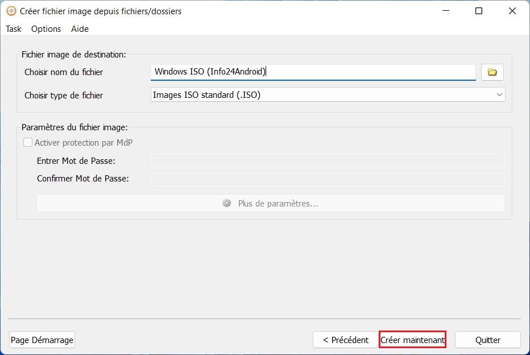530x355 pixels.
Task: Click the Confirmer Mot de Passe field
Action: pyautogui.click(x=328, y=178)
